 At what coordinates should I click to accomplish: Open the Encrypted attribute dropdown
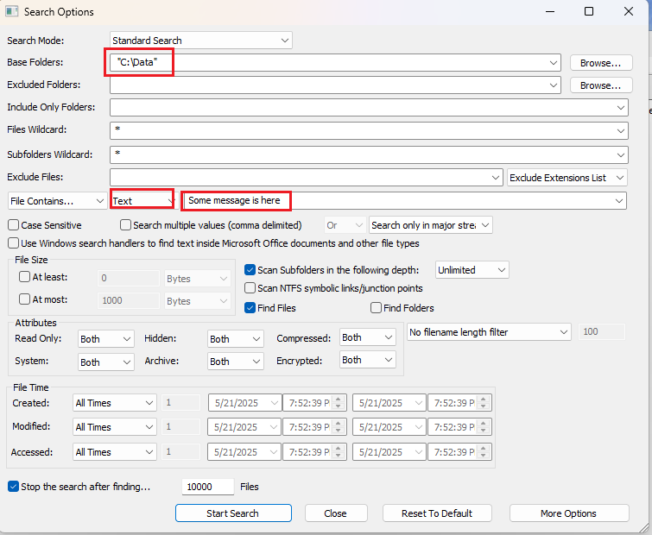coord(368,360)
